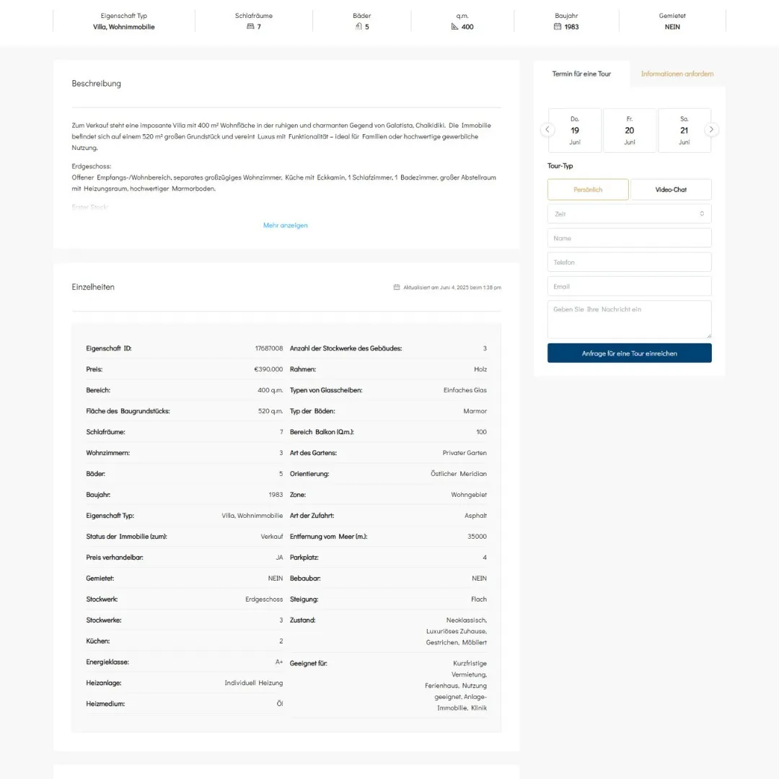
Task: Switch to Informationen anfordern tab
Action: (x=677, y=74)
